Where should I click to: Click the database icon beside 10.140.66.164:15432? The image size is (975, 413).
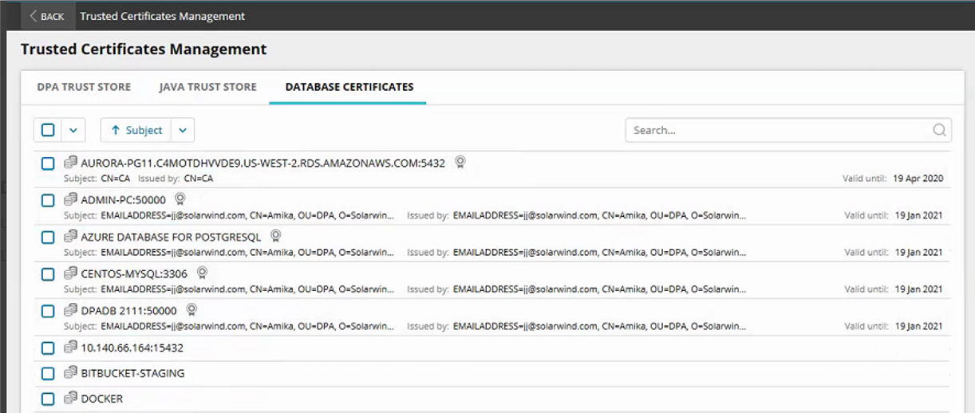70,348
